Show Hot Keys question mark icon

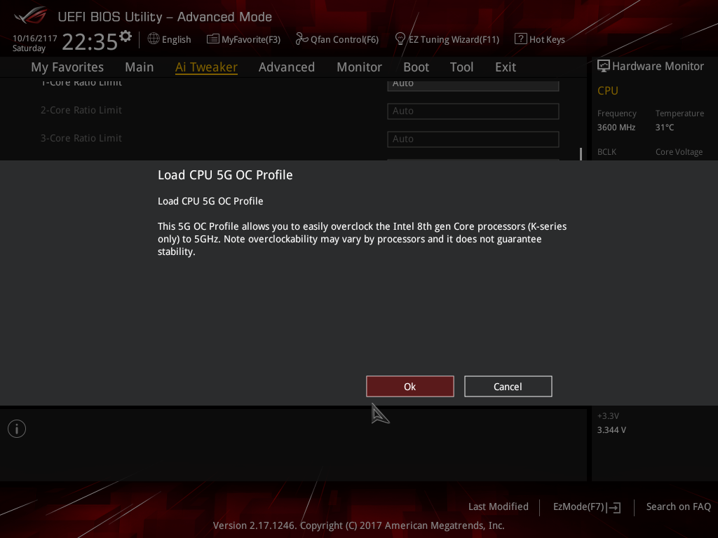[x=521, y=39]
